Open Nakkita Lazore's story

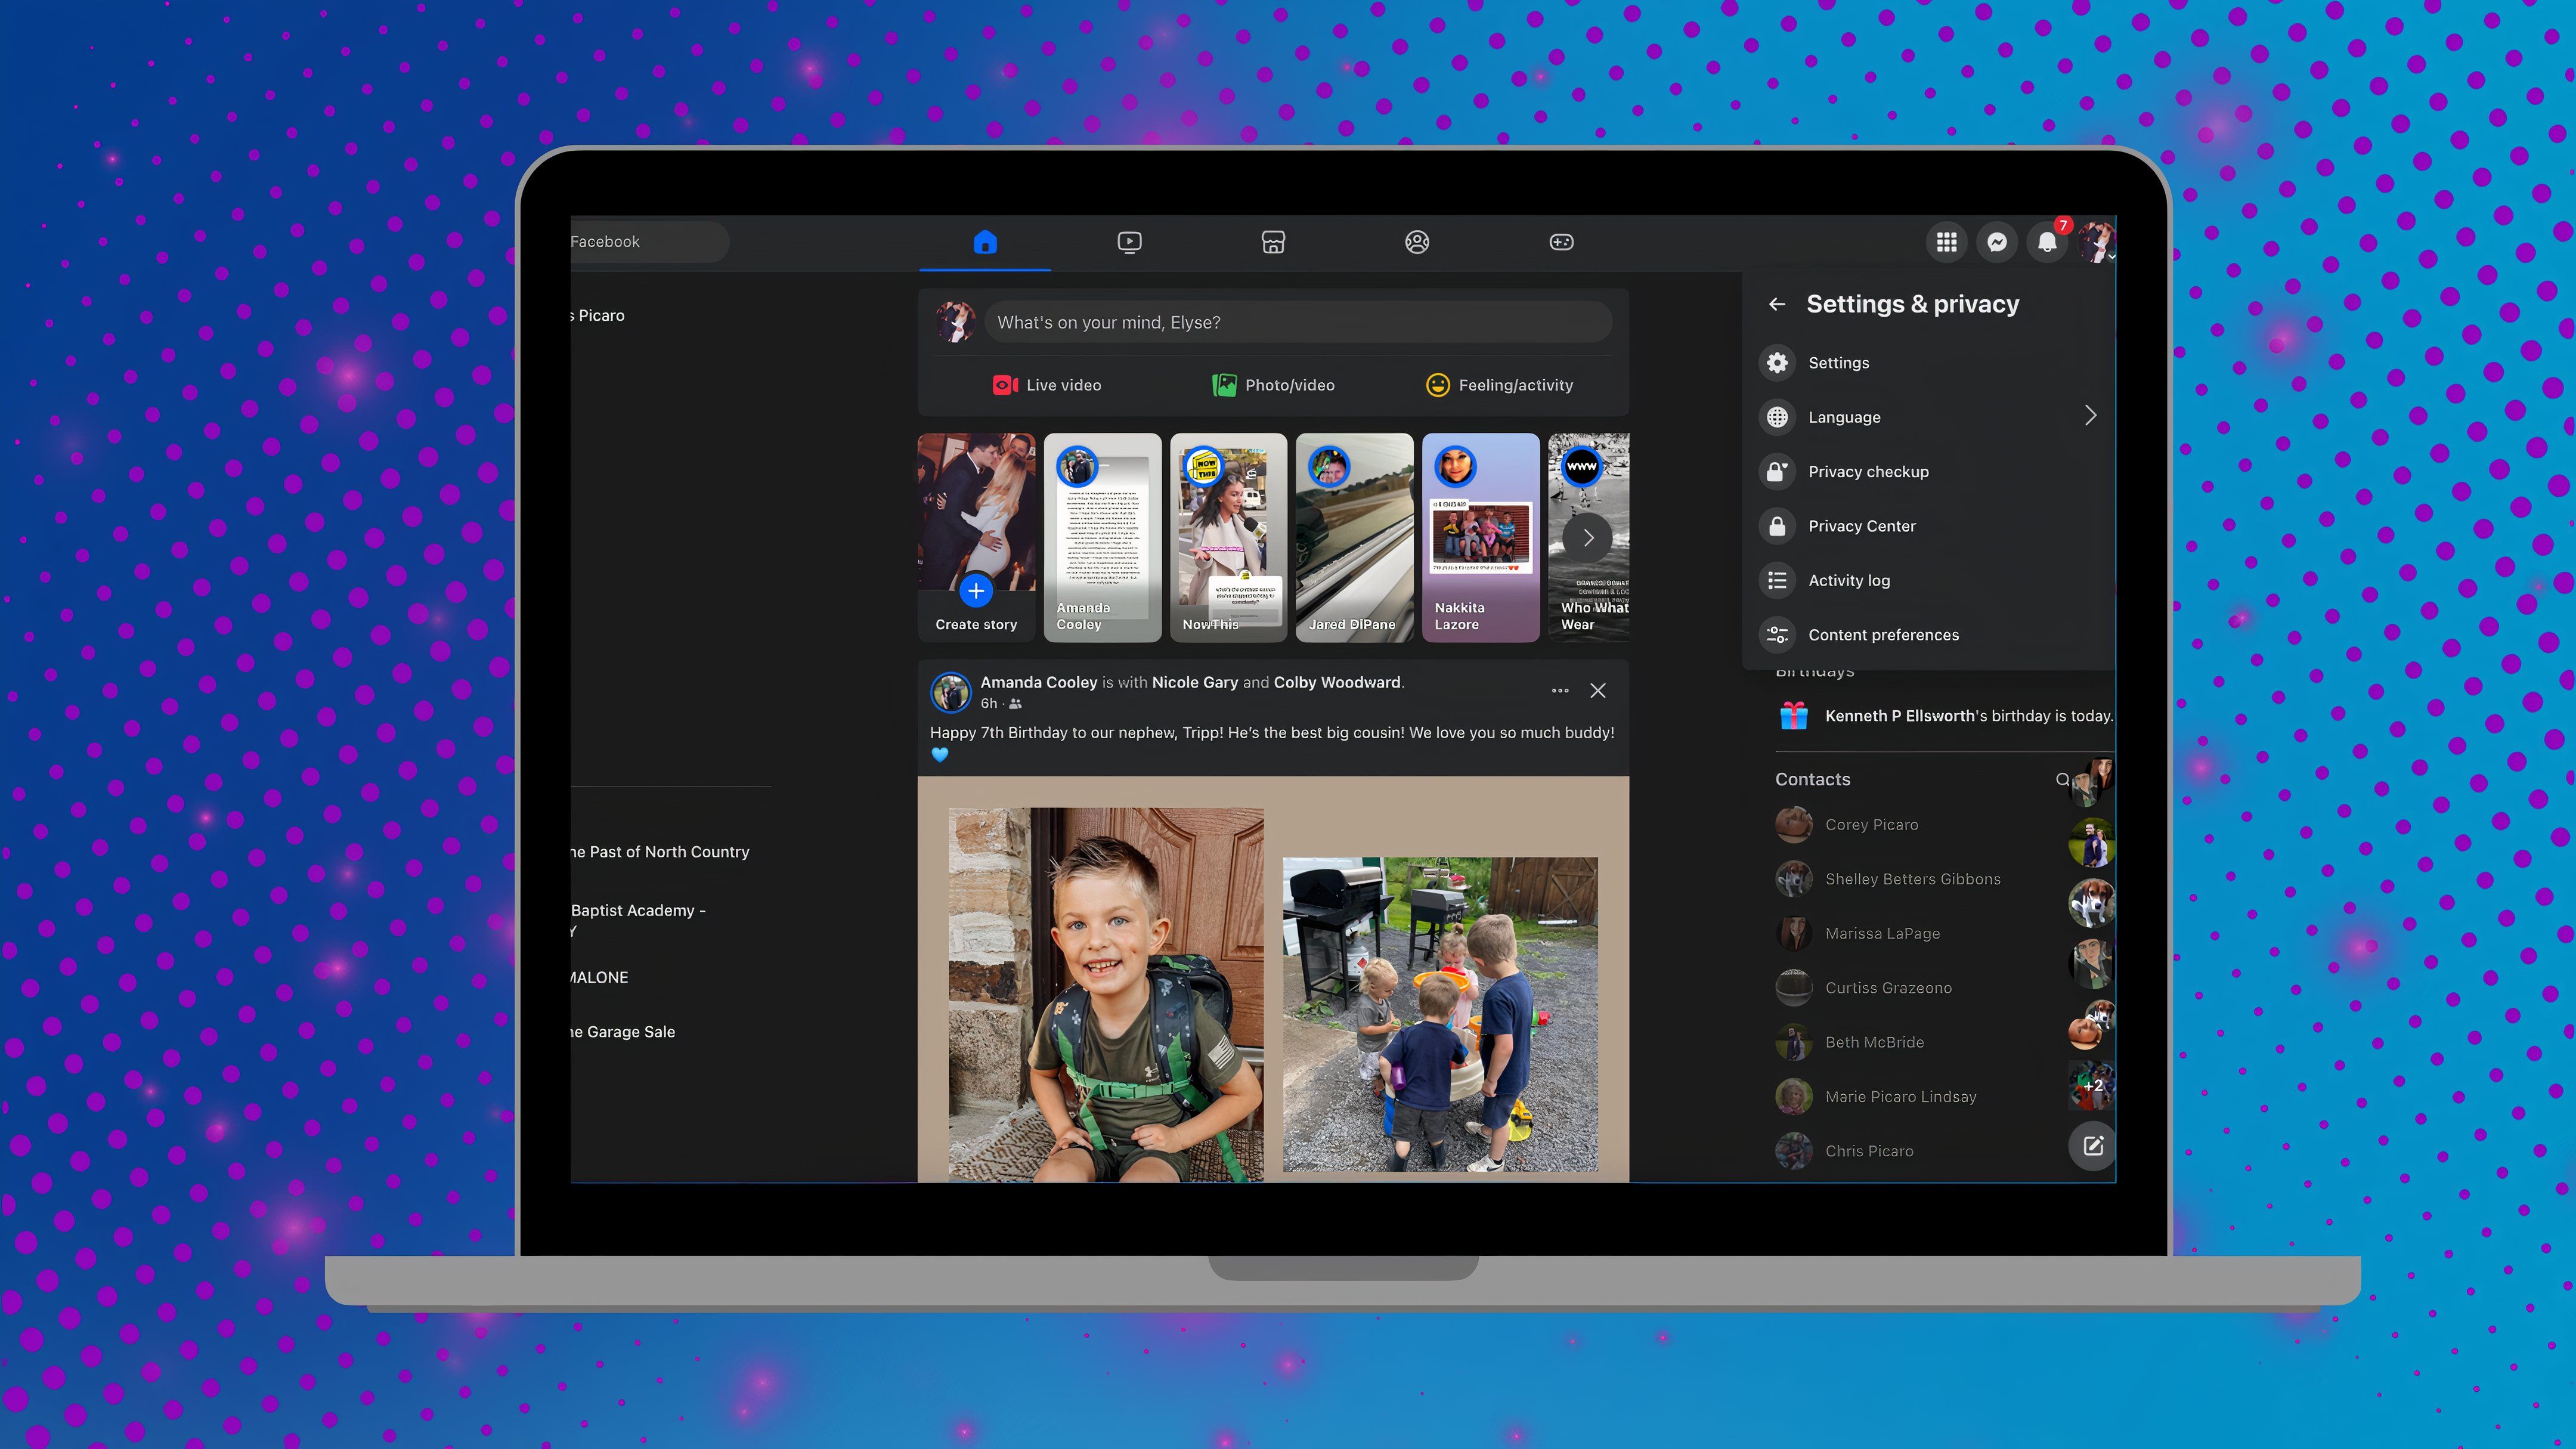(x=1480, y=537)
